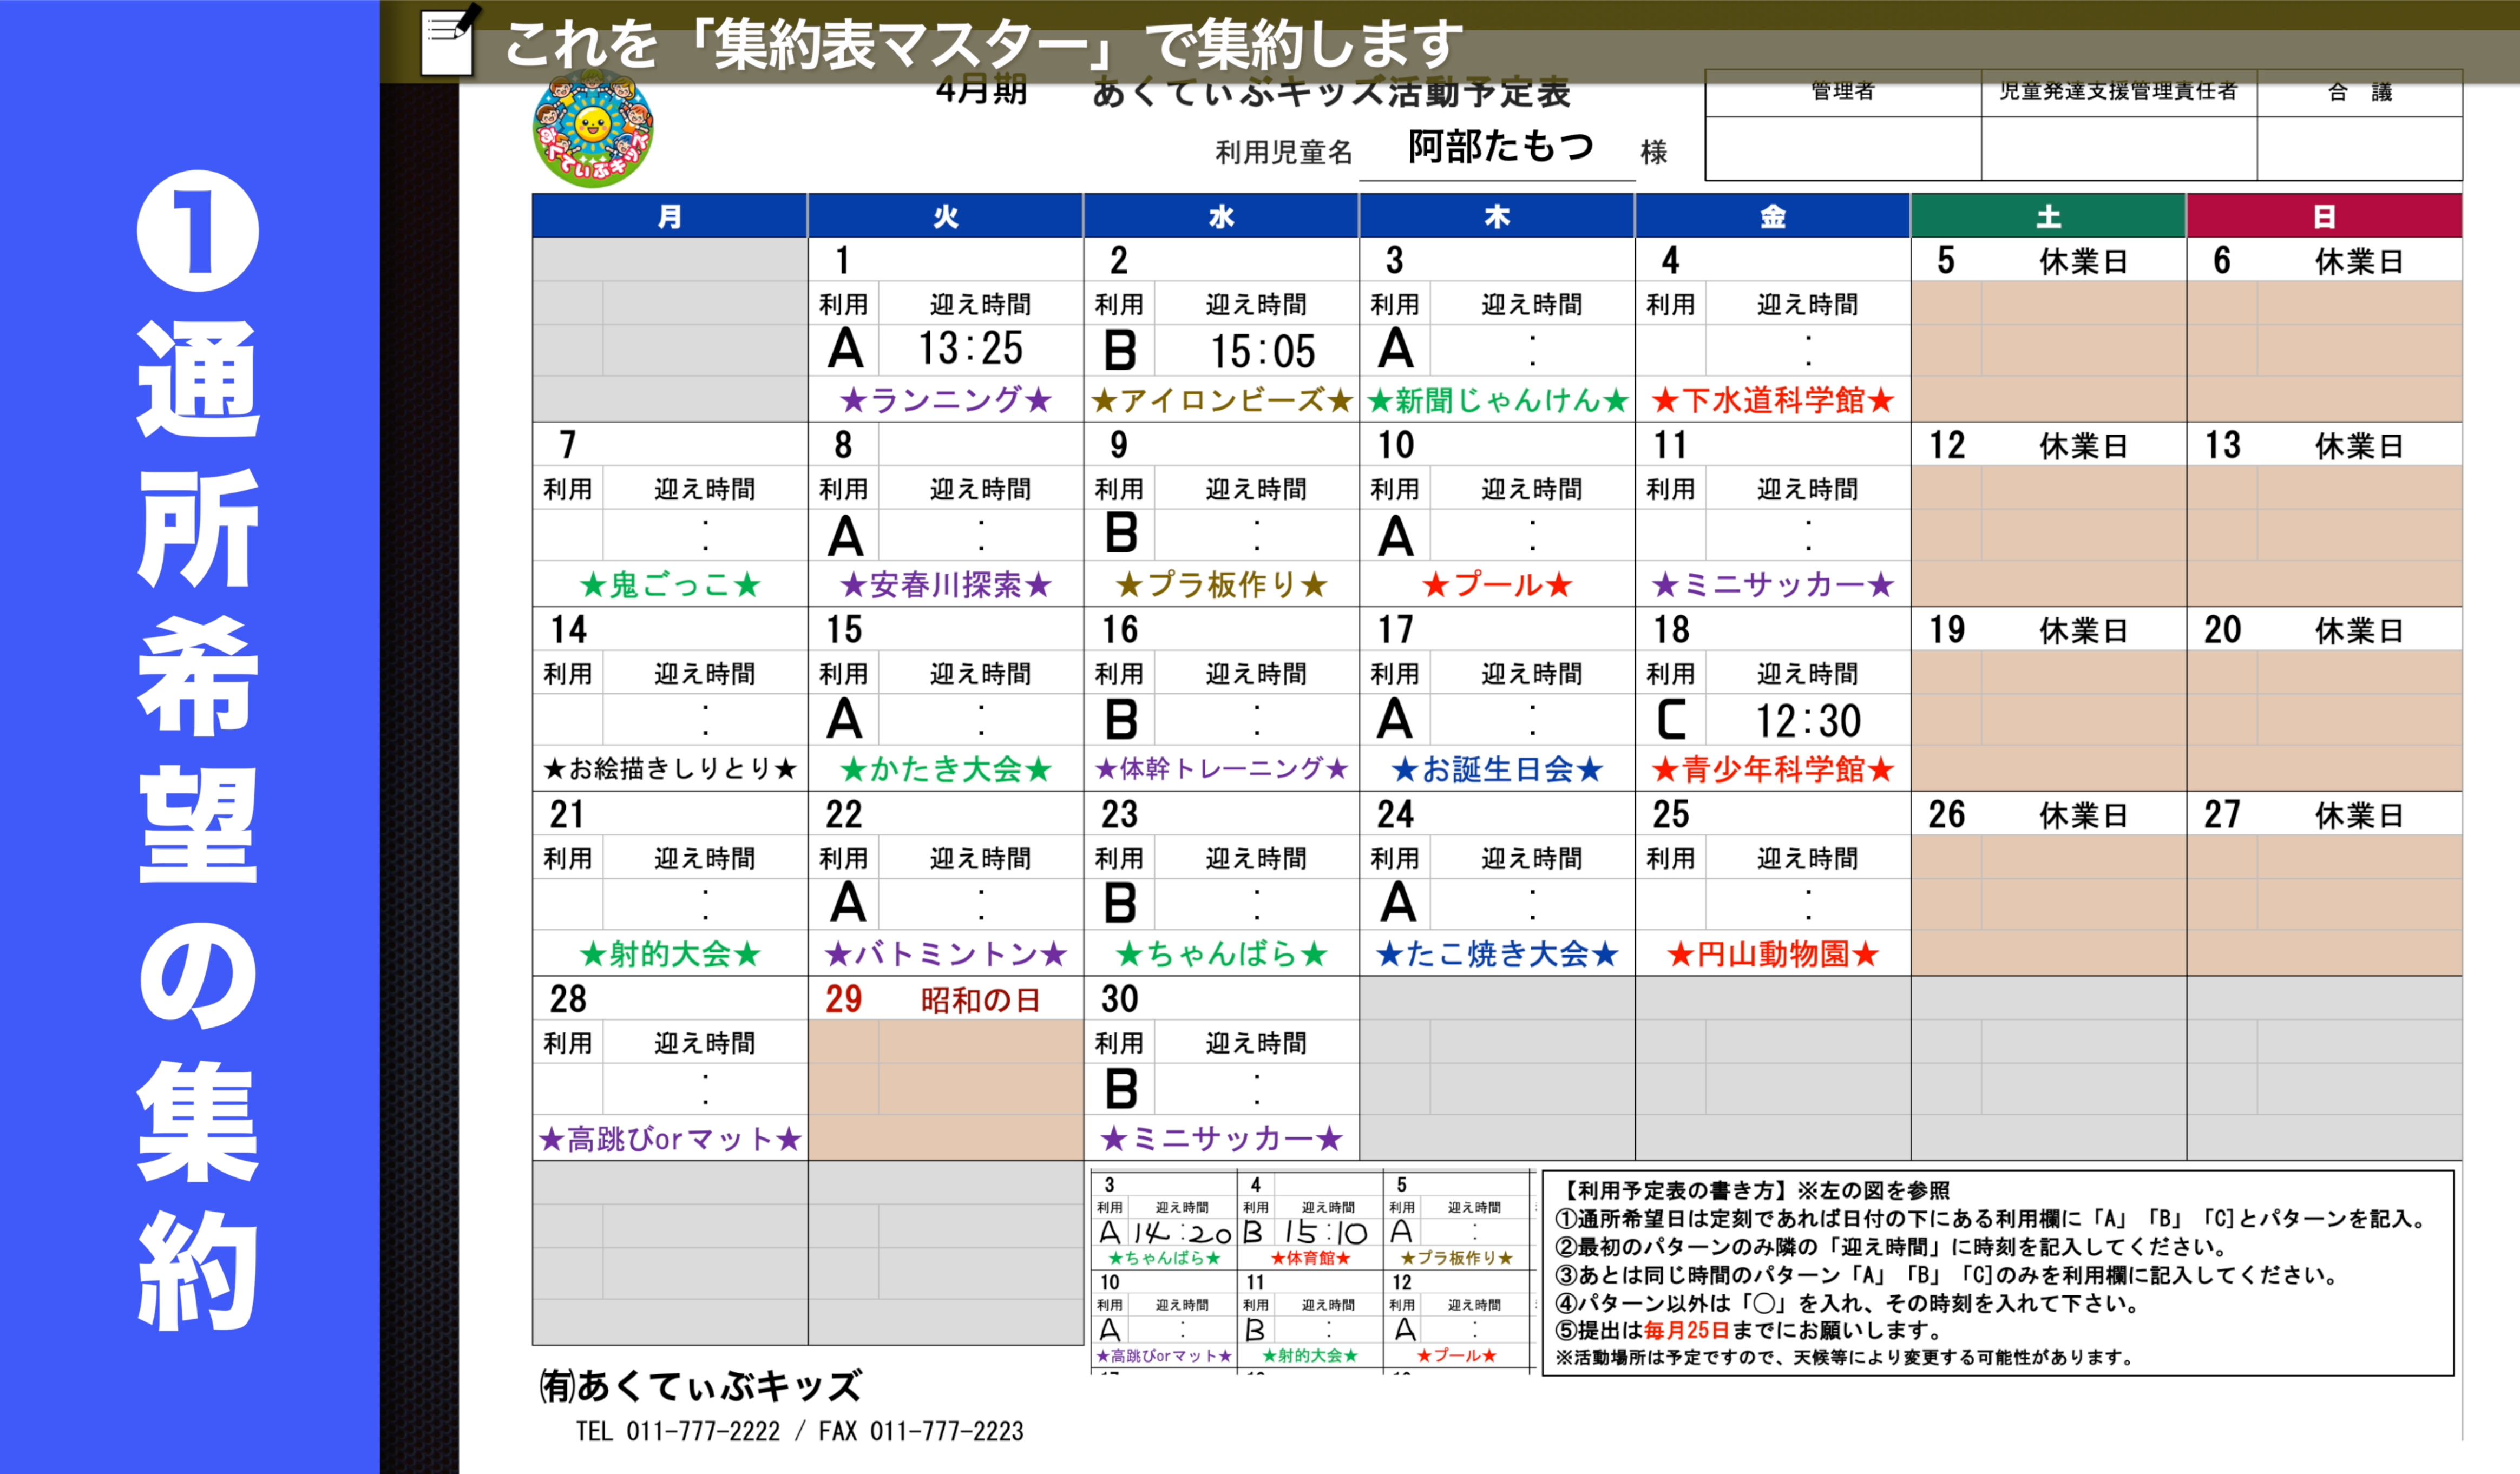This screenshot has height=1474, width=2520.
Task: Click the 児童発達支援管理責任者 approval box
Action: click(2119, 148)
